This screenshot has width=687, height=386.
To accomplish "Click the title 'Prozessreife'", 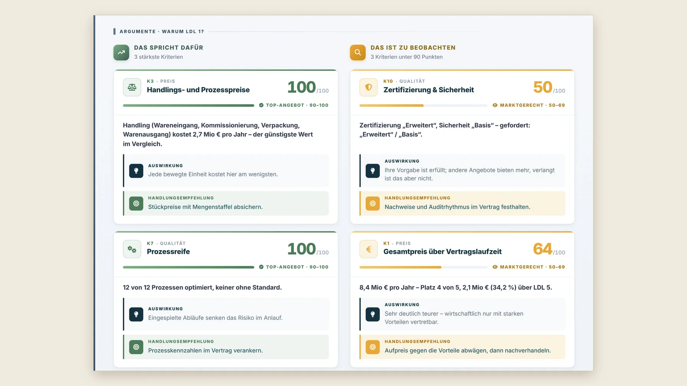I will pos(168,252).
